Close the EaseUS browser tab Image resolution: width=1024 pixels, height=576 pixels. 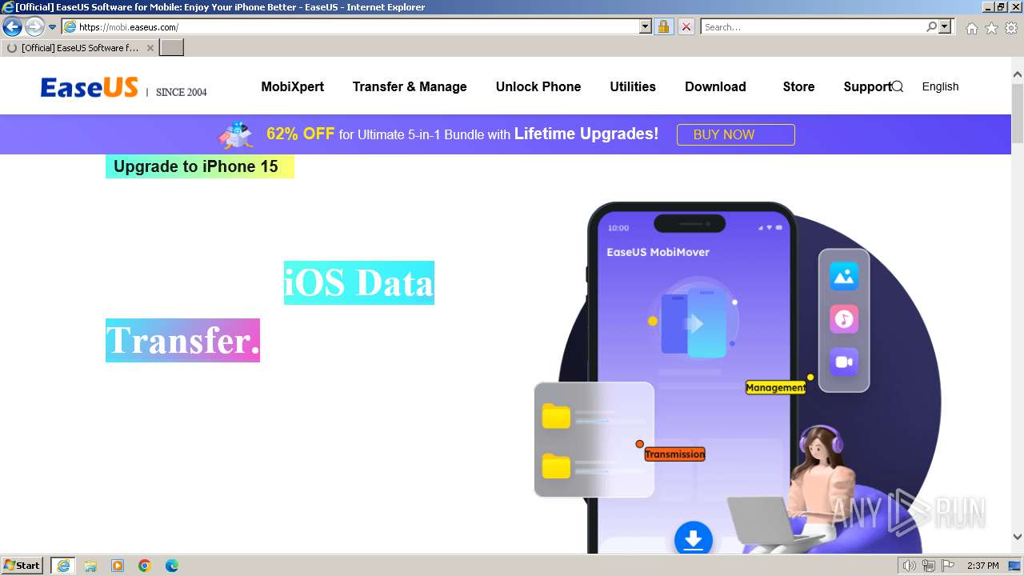coord(150,48)
